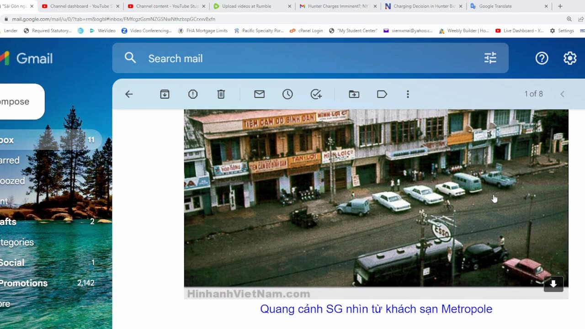The image size is (585, 329).
Task: Switch to Charging Decision in Hunter tab
Action: coord(424,6)
